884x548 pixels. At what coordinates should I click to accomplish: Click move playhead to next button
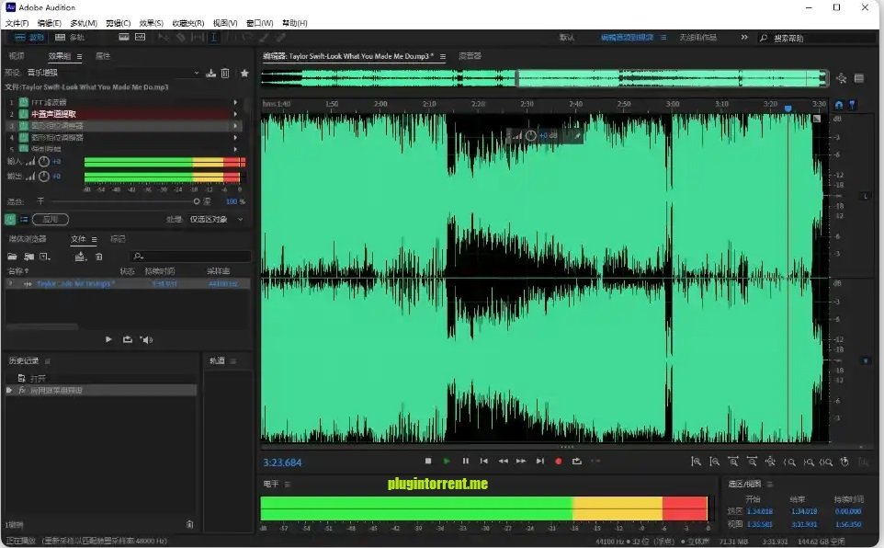point(540,461)
